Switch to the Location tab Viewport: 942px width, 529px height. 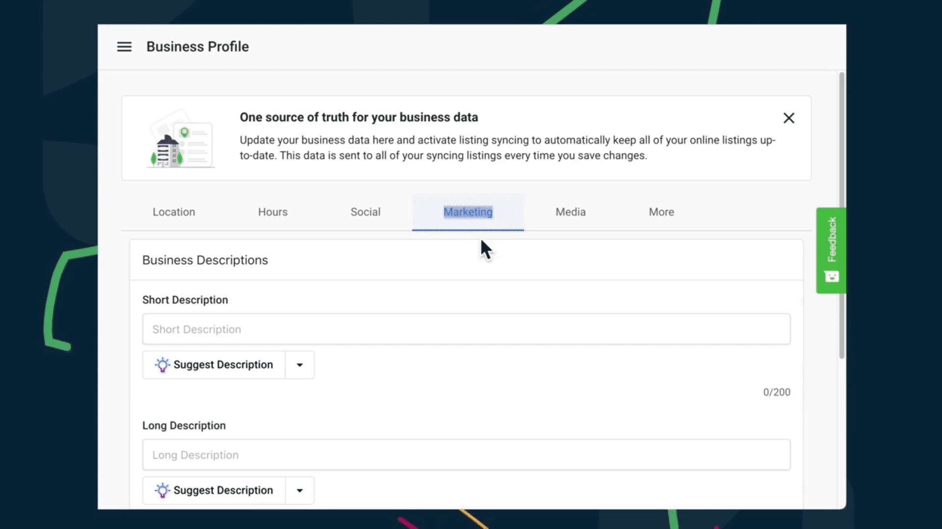click(174, 212)
